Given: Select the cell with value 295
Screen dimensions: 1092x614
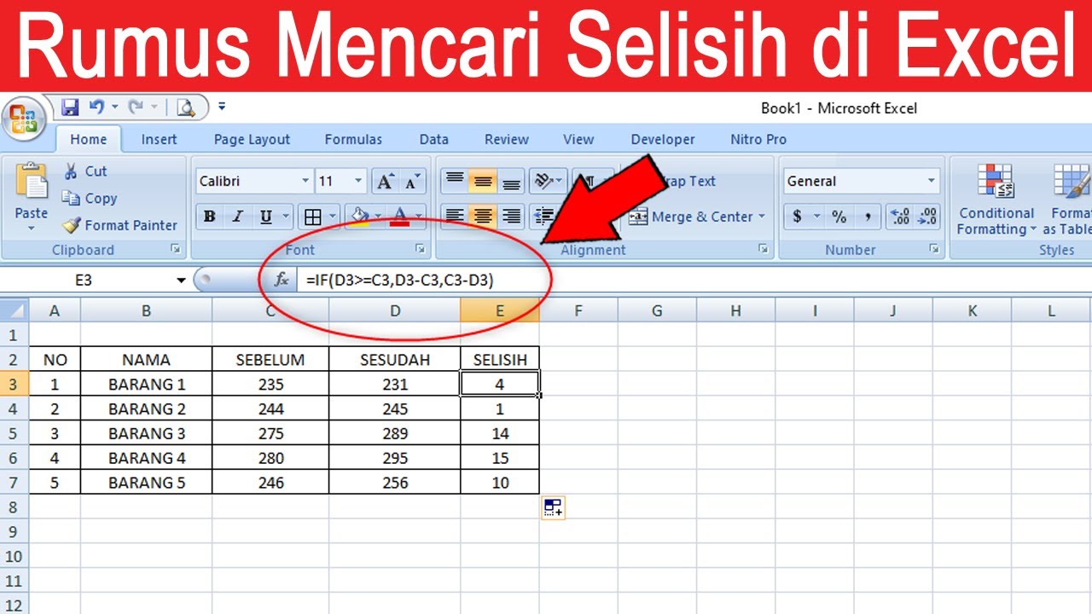Looking at the screenshot, I should tap(395, 458).
